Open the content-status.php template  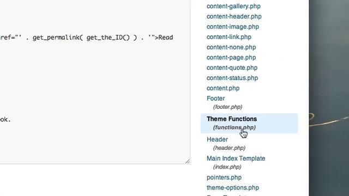[232, 78]
